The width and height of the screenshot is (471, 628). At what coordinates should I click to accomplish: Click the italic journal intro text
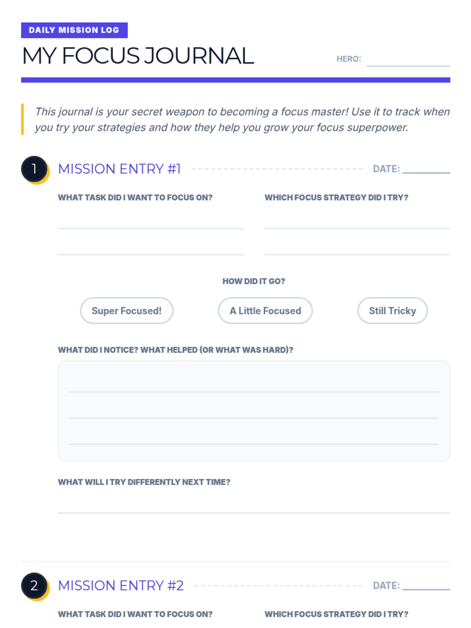click(242, 119)
